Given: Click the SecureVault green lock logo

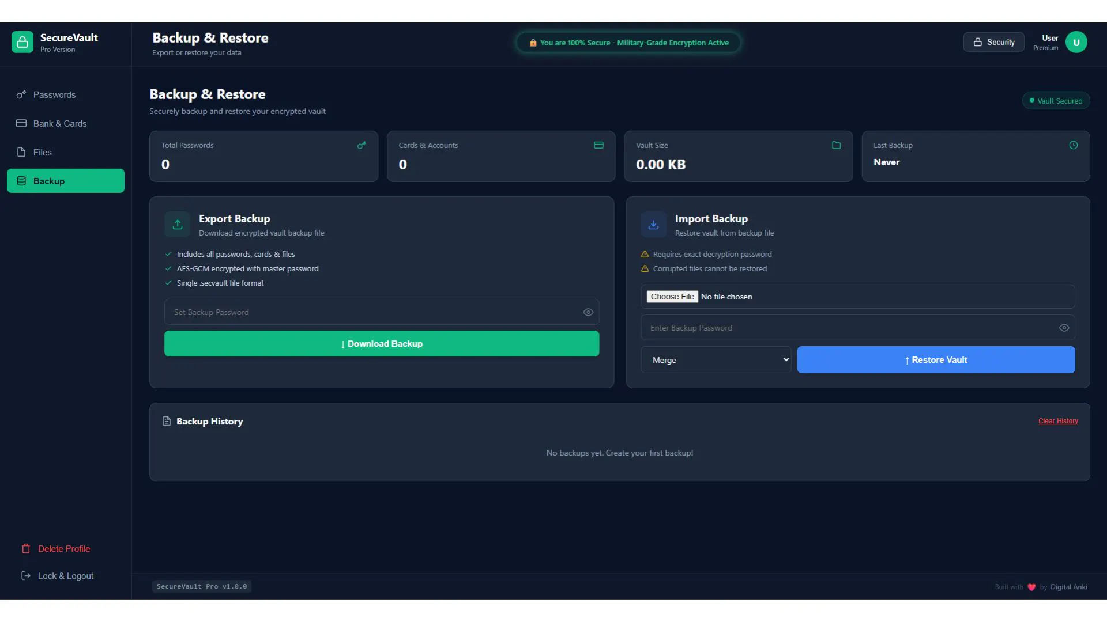Looking at the screenshot, I should [22, 42].
